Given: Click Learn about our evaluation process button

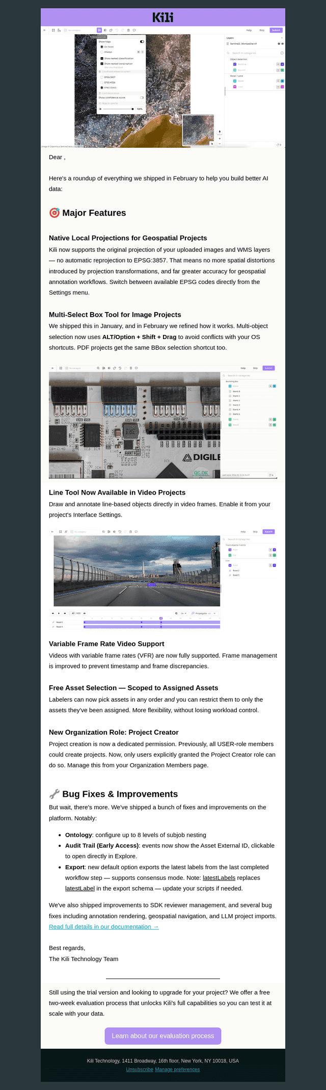Looking at the screenshot, I should [x=163, y=1035].
